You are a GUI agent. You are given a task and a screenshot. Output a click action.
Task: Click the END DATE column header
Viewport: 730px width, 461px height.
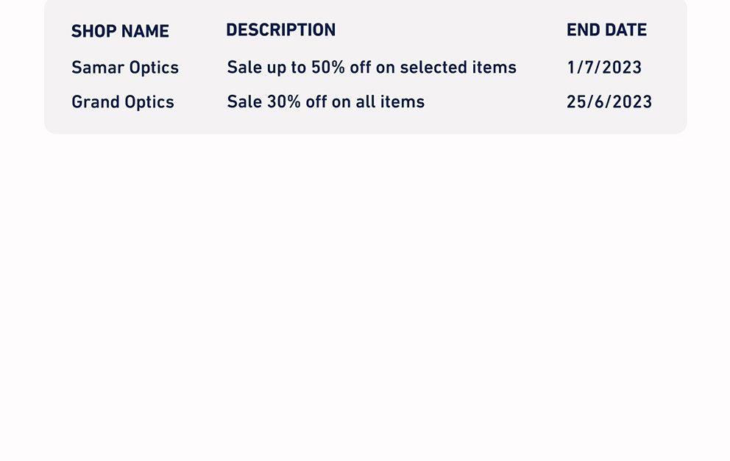[606, 30]
